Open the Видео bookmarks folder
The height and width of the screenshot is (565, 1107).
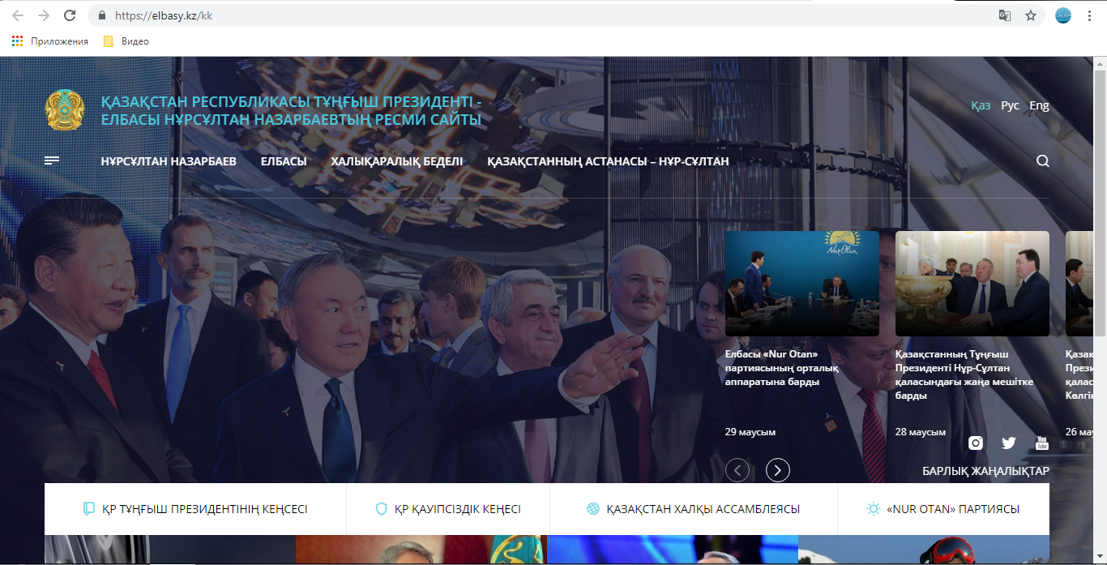click(126, 41)
